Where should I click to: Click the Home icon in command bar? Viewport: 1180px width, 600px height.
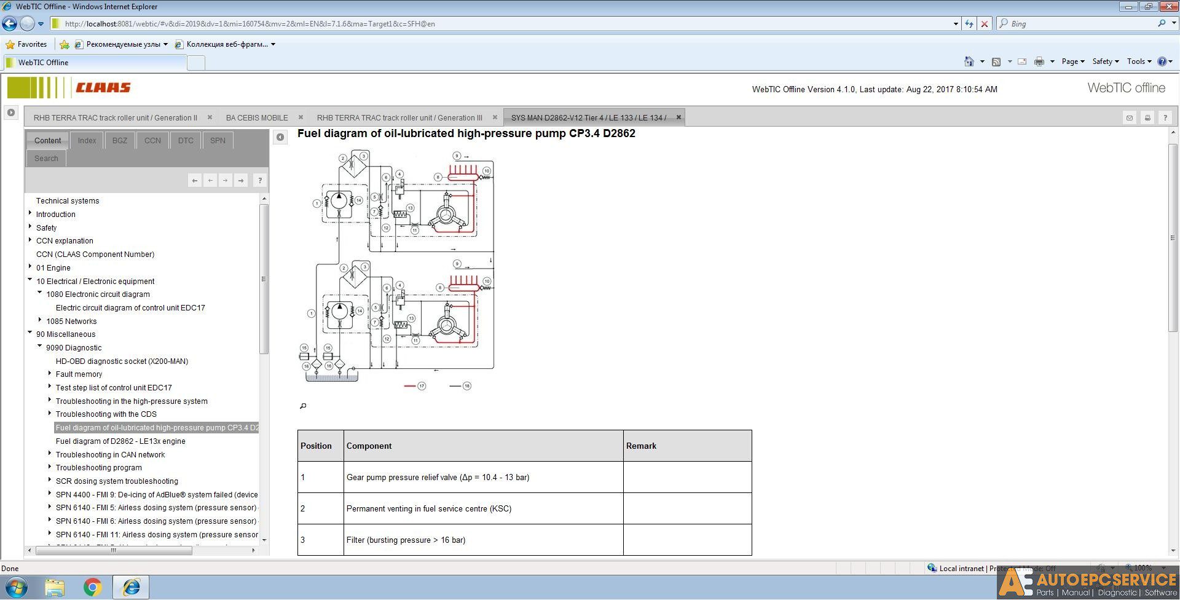click(969, 61)
